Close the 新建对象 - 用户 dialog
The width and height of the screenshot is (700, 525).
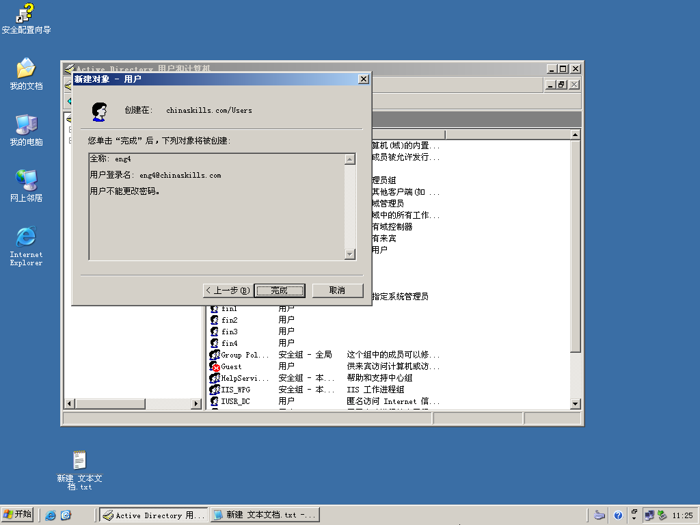click(364, 79)
